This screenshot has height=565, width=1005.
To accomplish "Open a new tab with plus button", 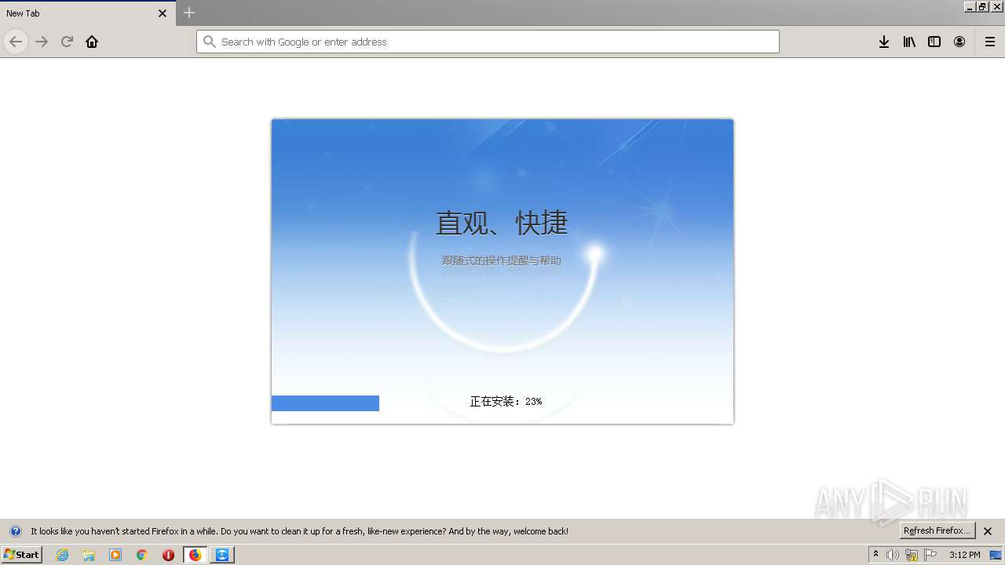I will 189,13.
